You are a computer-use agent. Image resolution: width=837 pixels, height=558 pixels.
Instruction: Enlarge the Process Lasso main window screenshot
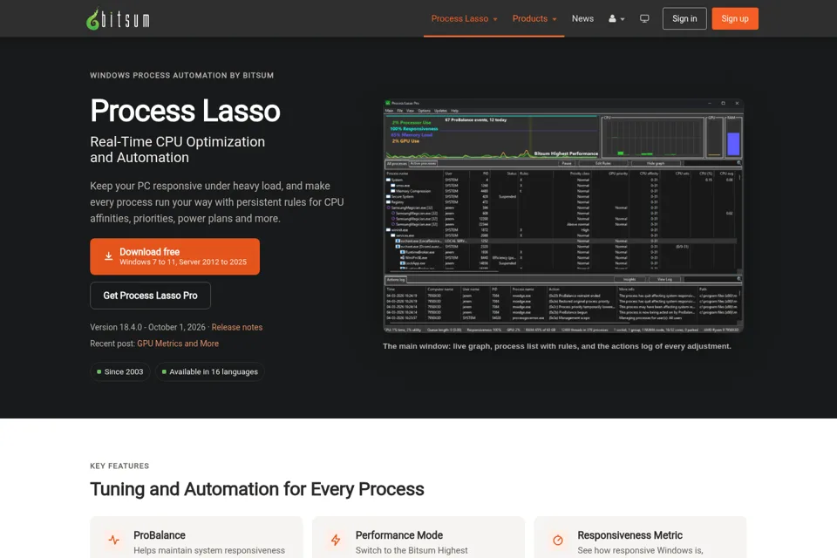(563, 215)
